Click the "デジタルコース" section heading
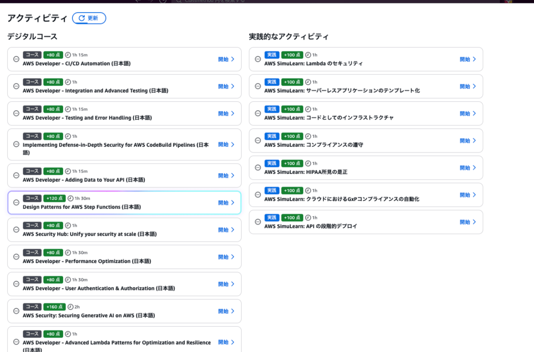Viewport: 534px width, 352px height. click(x=32, y=36)
